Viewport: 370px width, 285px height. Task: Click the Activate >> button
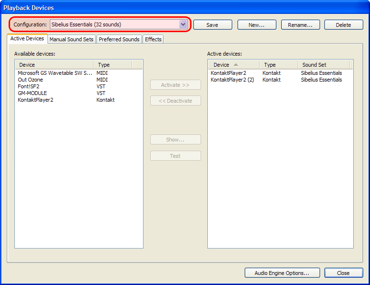(176, 85)
